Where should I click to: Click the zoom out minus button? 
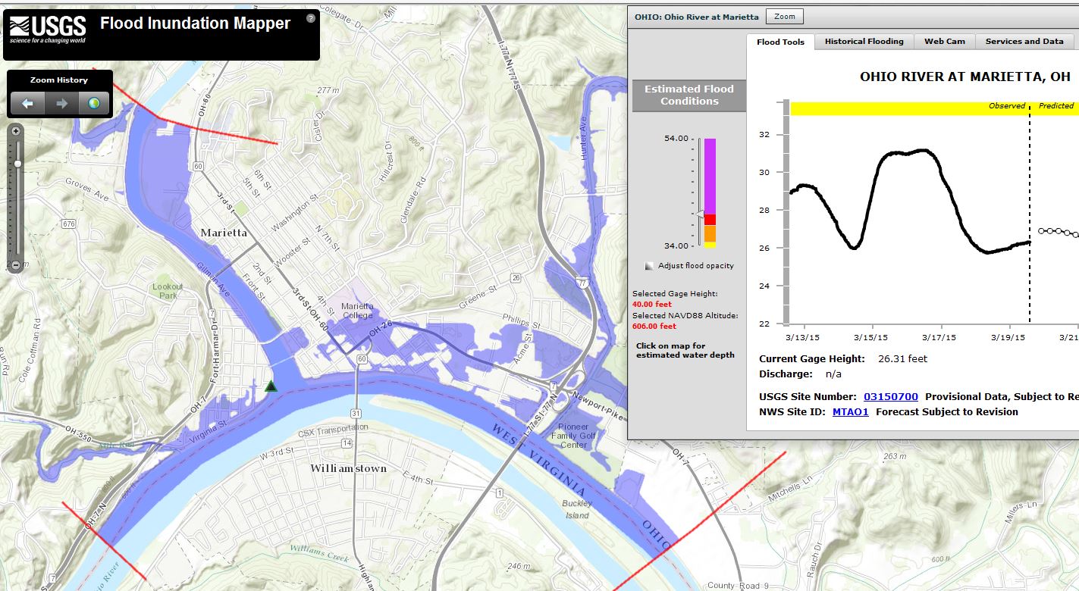tap(17, 264)
